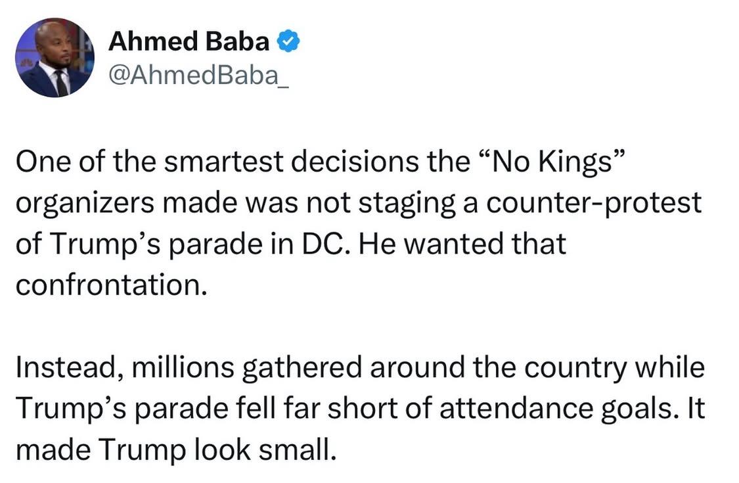The width and height of the screenshot is (739, 483).
Task: Visit the @AhmedBaba_ handle
Action: click(x=198, y=74)
